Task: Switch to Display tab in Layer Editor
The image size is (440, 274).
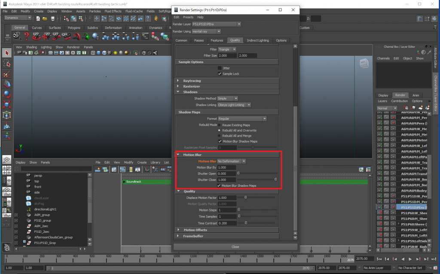Action: point(383,95)
